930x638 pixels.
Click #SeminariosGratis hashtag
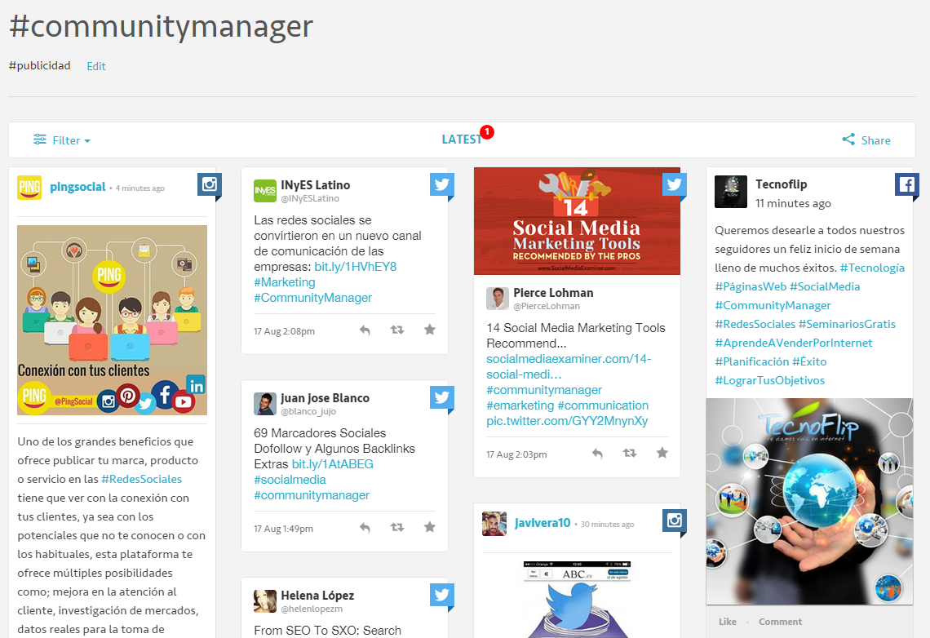coord(847,325)
